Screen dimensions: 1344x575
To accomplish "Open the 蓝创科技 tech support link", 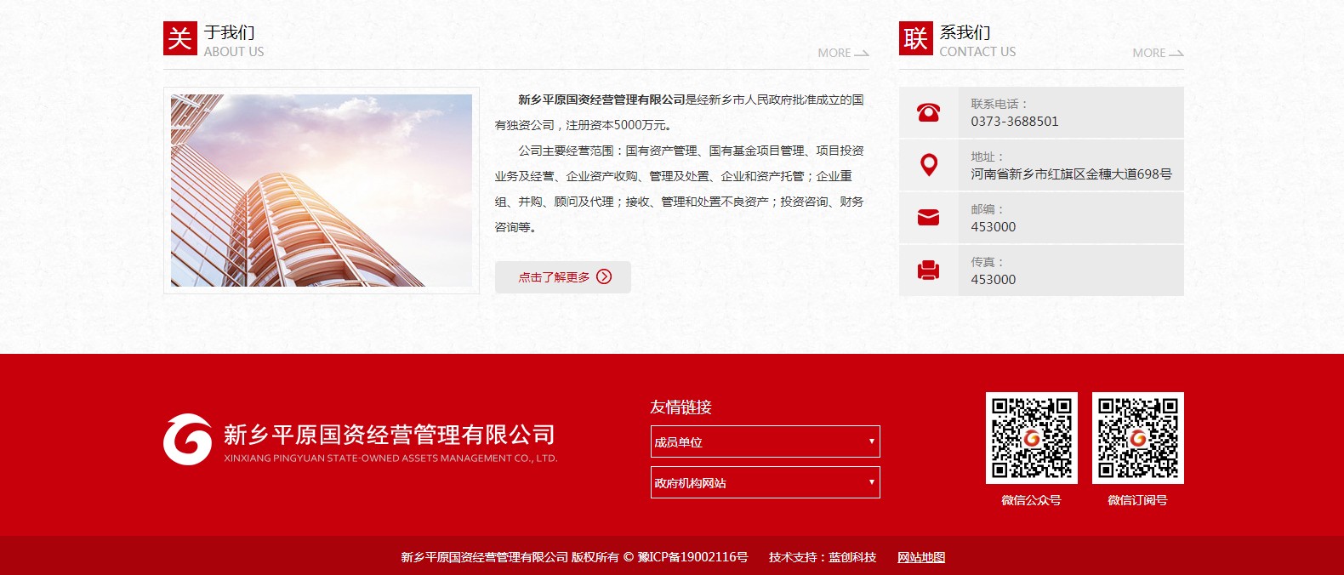I will [x=852, y=557].
